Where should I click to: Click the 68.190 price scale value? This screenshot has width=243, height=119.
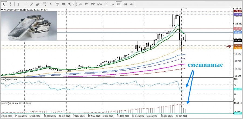pyautogui.click(x=238, y=54)
